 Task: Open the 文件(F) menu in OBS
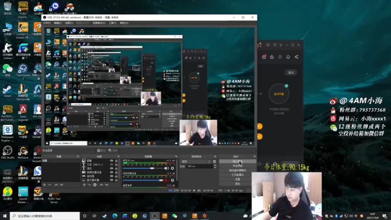[46, 23]
